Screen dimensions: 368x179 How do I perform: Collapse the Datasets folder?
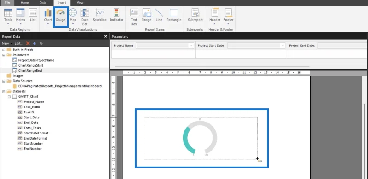click(x=4, y=91)
